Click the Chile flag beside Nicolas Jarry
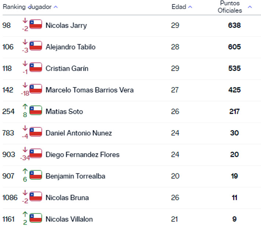Viewport: 261px width, 230px height. coord(36,25)
